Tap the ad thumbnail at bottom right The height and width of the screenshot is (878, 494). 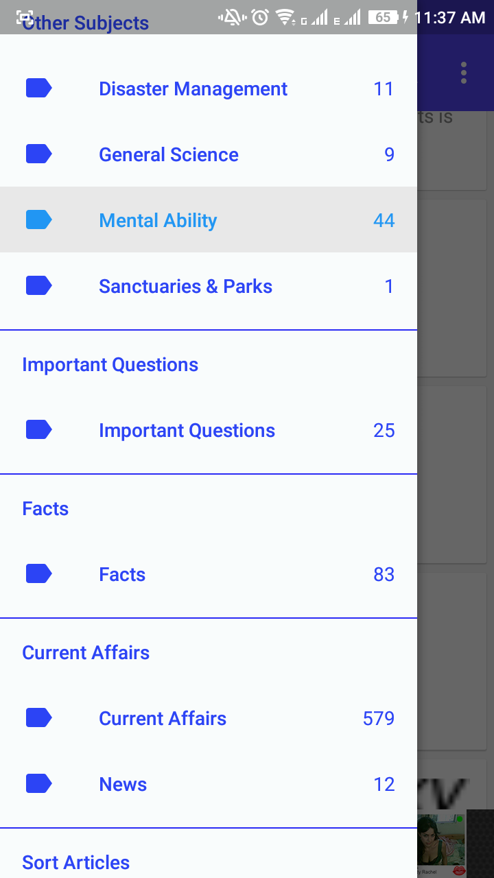442,844
